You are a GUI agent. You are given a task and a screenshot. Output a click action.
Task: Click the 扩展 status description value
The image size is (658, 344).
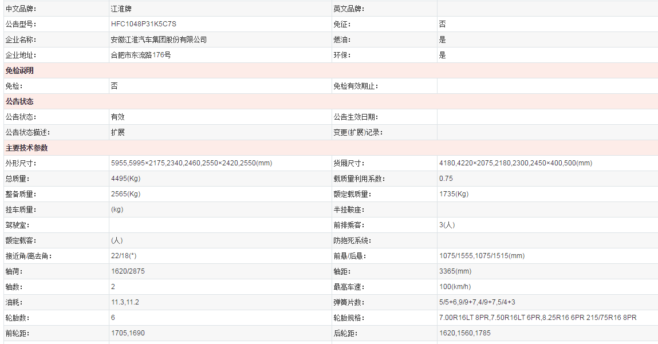[x=117, y=132]
